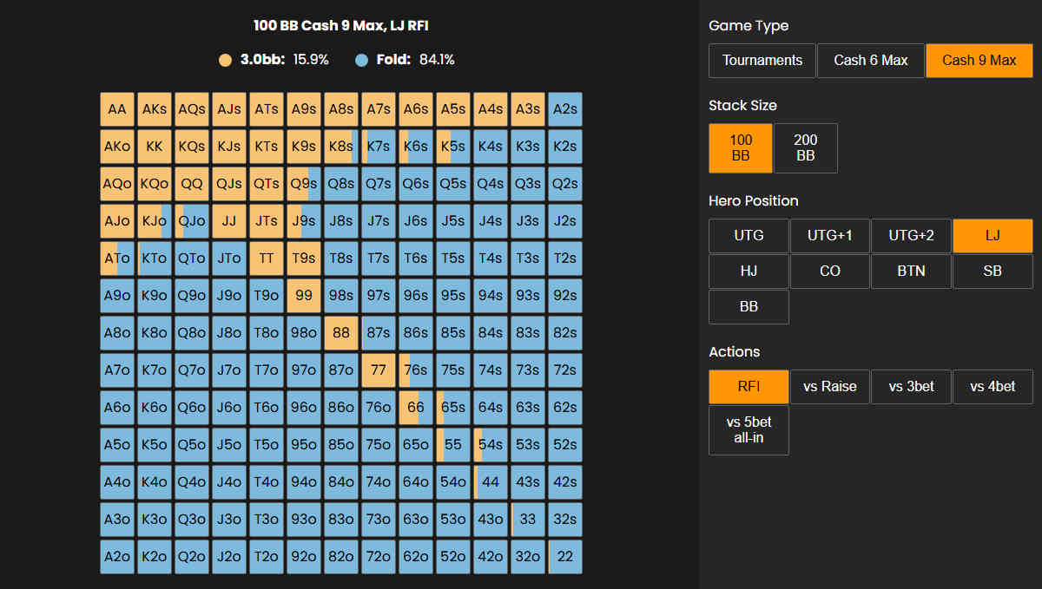1042x589 pixels.
Task: Show the vs 3bet action range
Action: 911,387
